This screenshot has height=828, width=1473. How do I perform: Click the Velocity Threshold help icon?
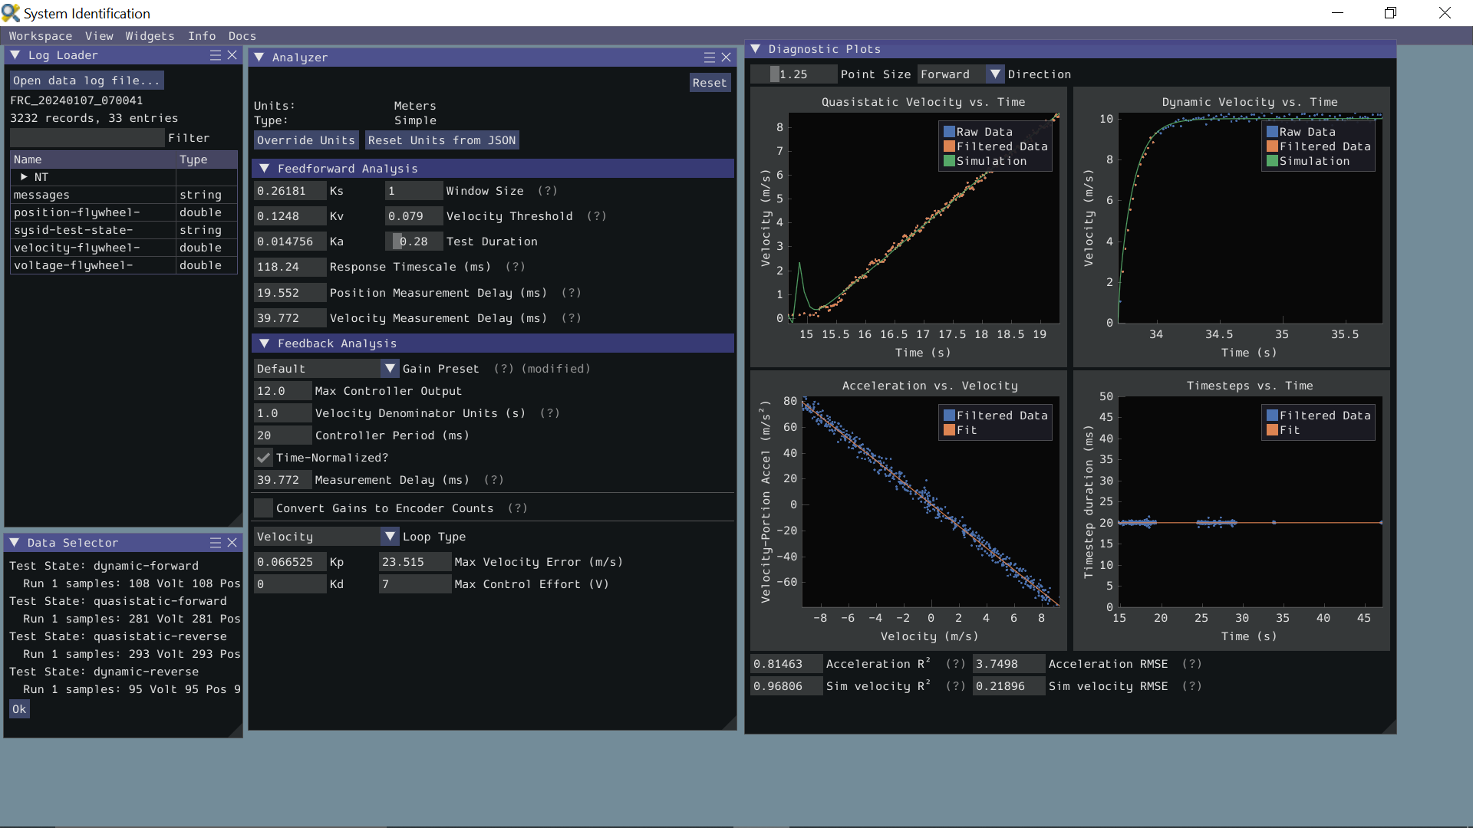point(596,215)
